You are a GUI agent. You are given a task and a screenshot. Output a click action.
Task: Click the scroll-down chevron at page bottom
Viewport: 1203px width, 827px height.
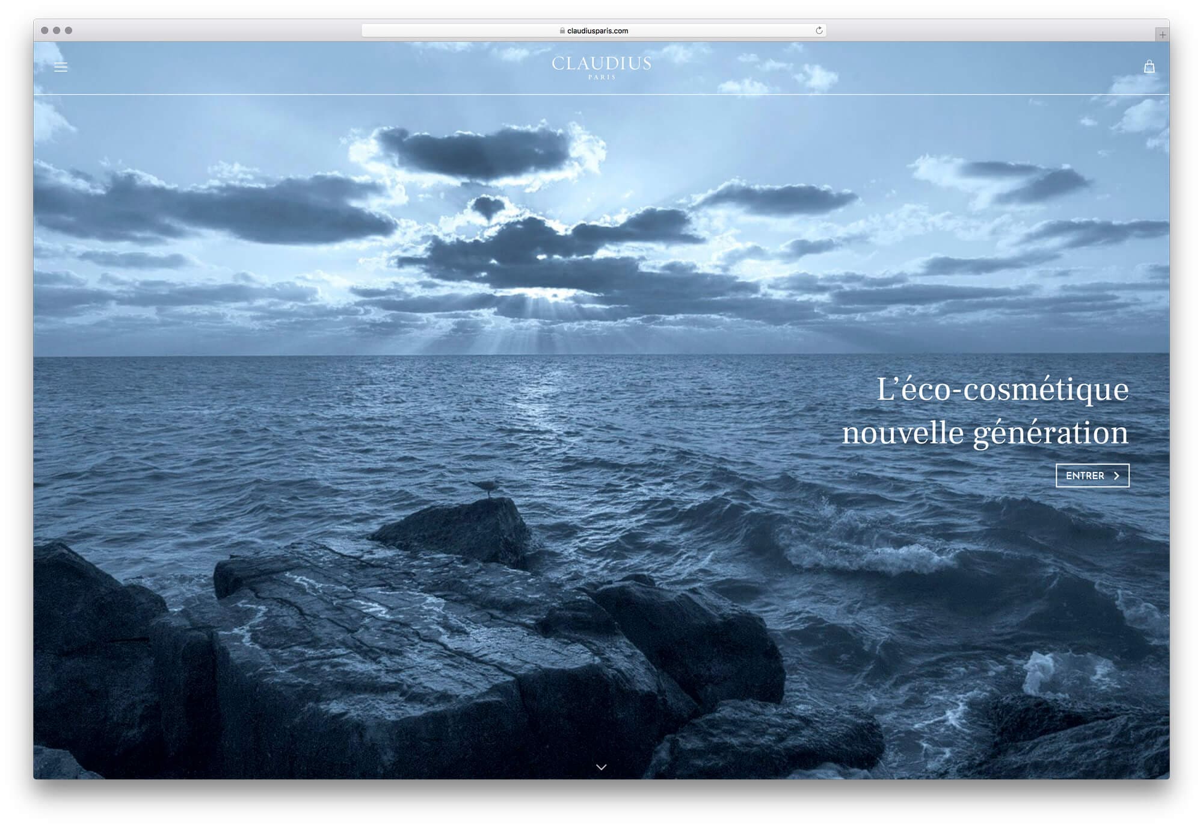pyautogui.click(x=601, y=767)
